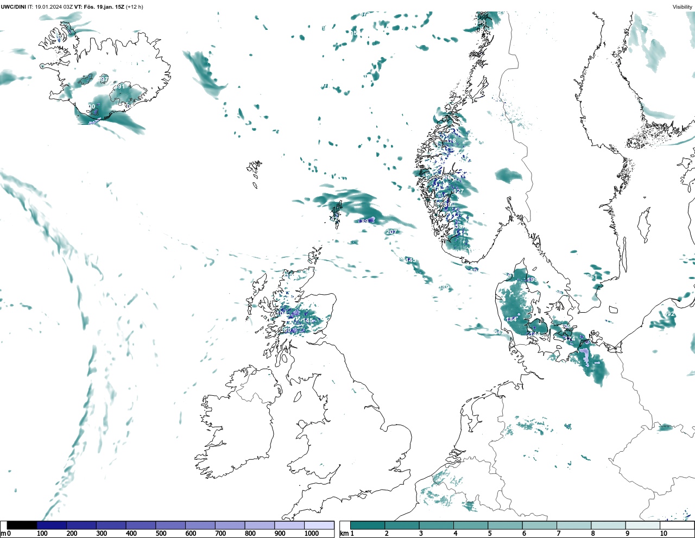The width and height of the screenshot is (695, 538).
Task: Click the dark navy 100–200 m legend swatch
Action: 52,525
